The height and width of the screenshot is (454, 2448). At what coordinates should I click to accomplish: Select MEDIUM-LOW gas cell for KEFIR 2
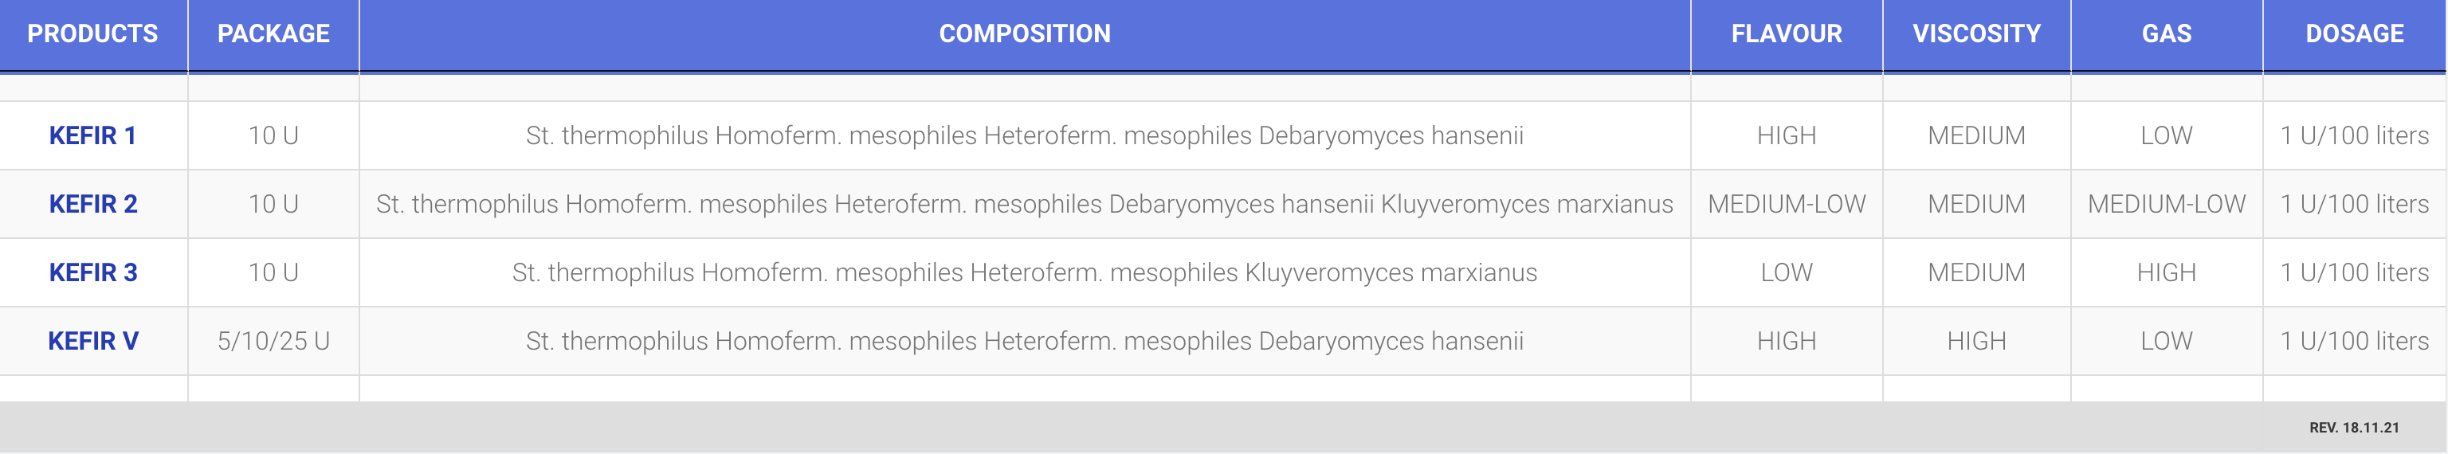2167,204
